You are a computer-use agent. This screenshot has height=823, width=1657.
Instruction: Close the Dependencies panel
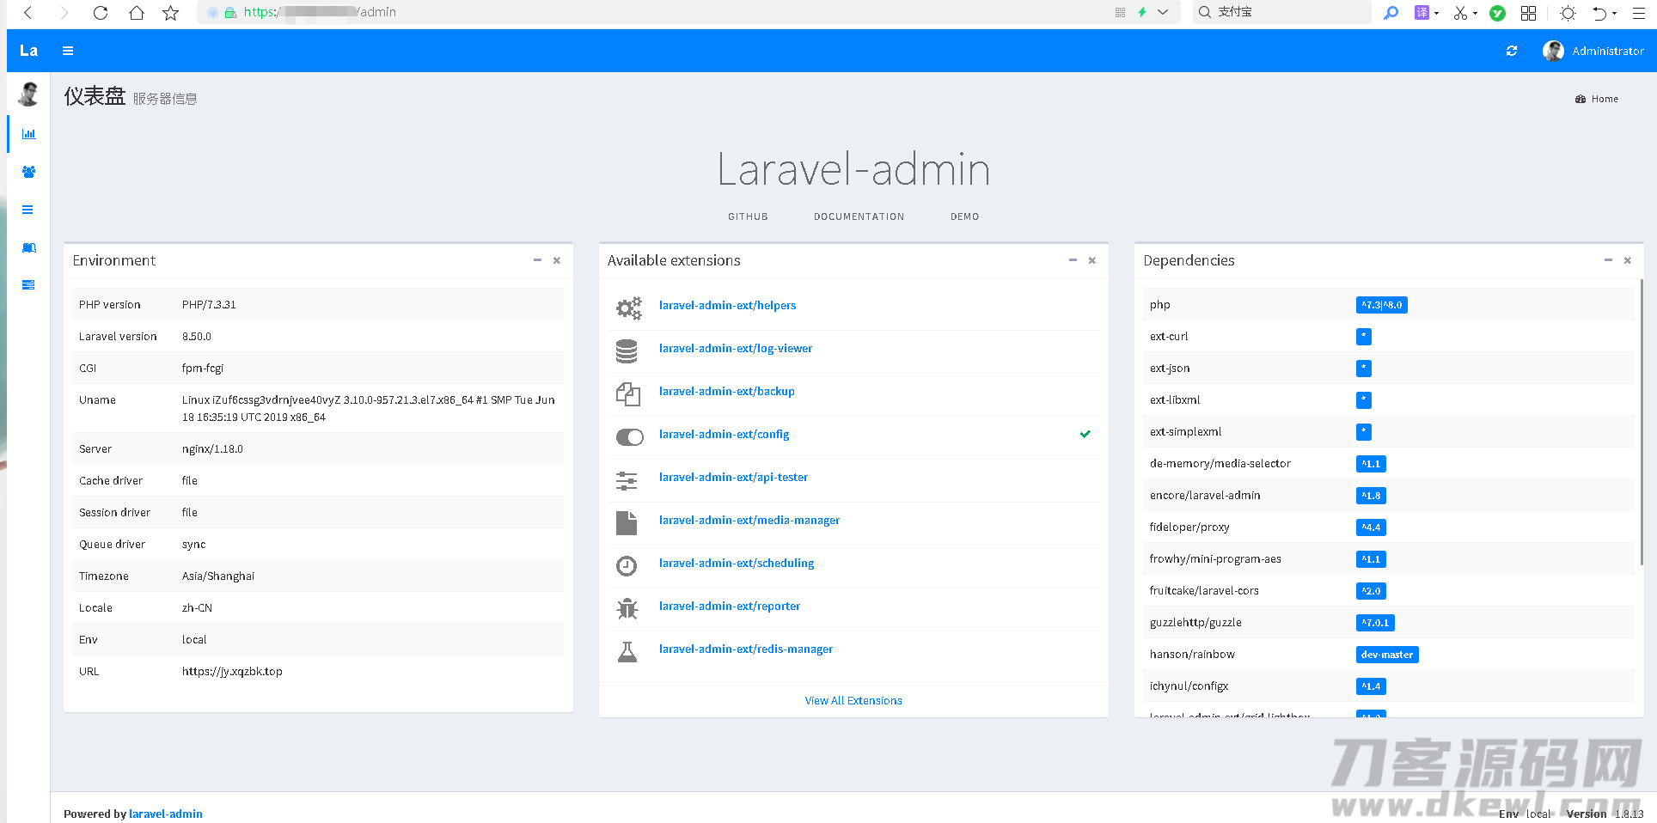pos(1628,260)
